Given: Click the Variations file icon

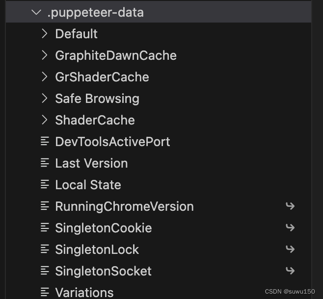Looking at the screenshot, I should (x=45, y=293).
